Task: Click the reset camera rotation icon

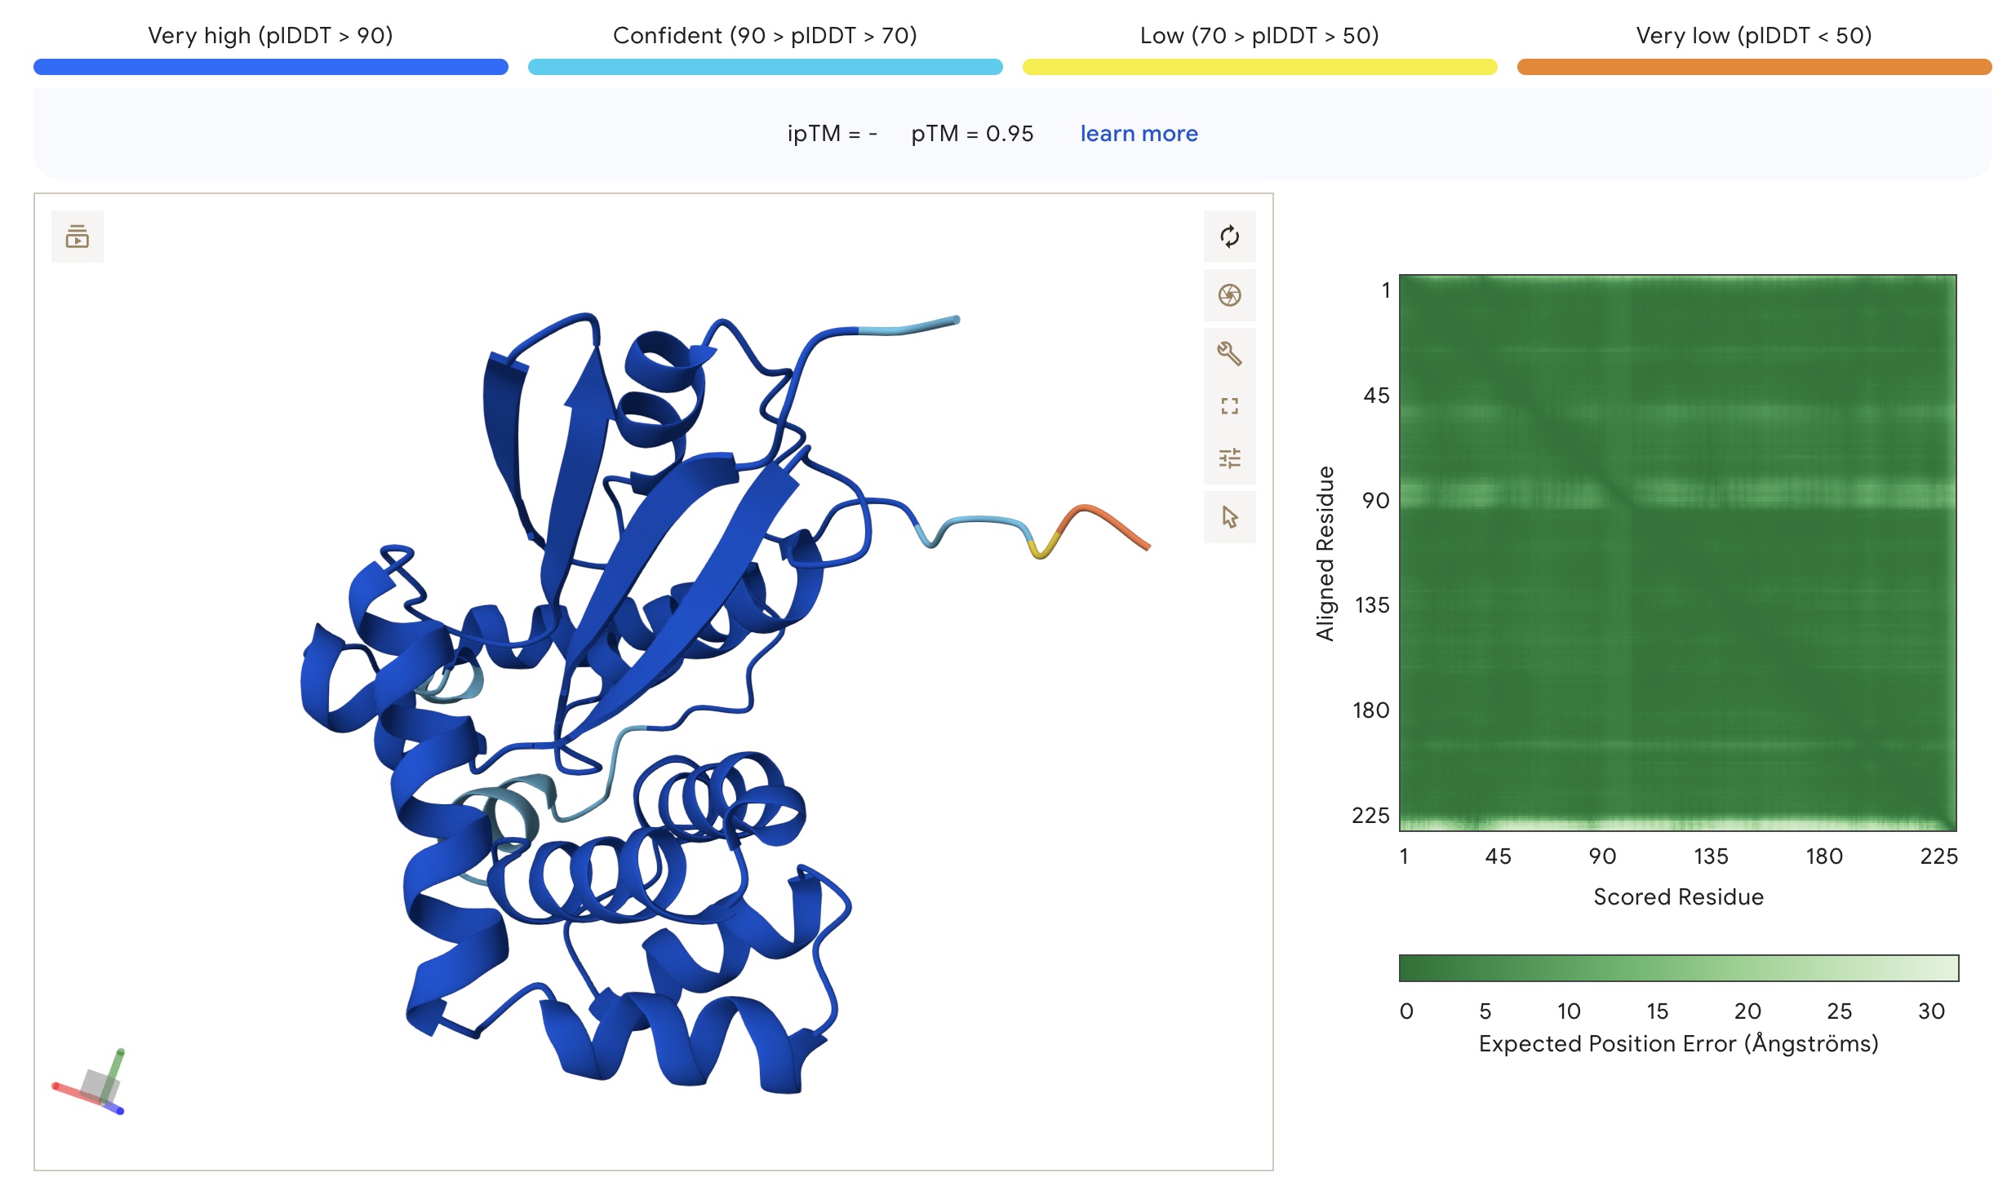Action: [1229, 237]
